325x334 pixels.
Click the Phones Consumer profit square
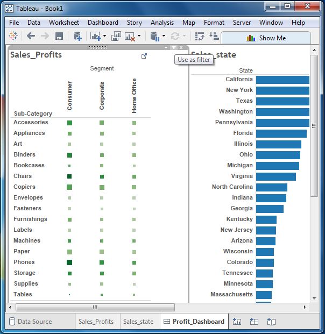tap(69, 262)
